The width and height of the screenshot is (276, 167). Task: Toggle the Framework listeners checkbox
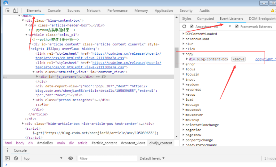[x=237, y=27]
